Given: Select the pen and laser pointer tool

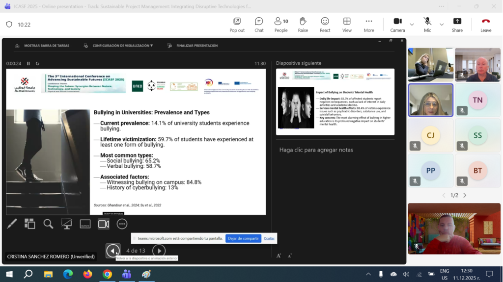Looking at the screenshot, I should click(x=12, y=224).
